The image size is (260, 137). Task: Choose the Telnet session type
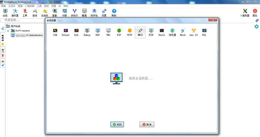[65, 33]
